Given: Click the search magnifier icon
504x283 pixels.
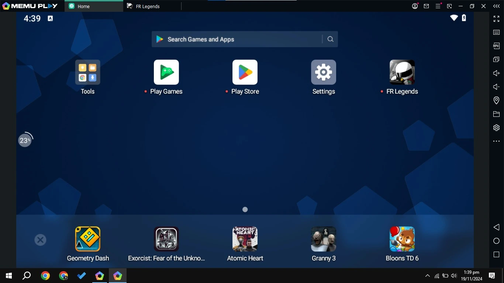Looking at the screenshot, I should 331,39.
